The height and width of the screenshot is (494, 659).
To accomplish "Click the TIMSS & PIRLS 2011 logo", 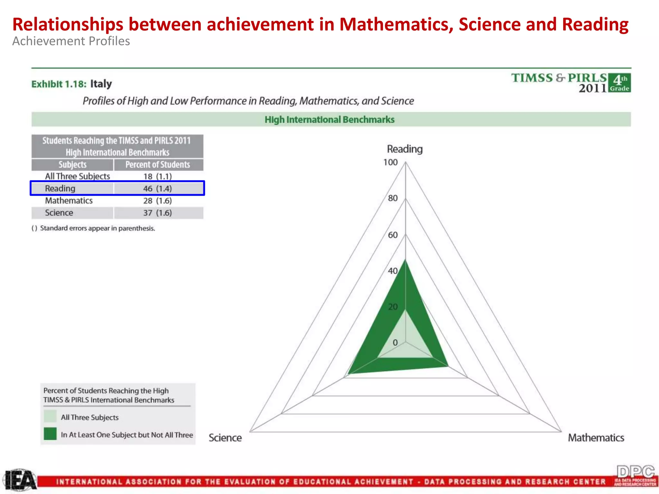I will tap(559, 83).
